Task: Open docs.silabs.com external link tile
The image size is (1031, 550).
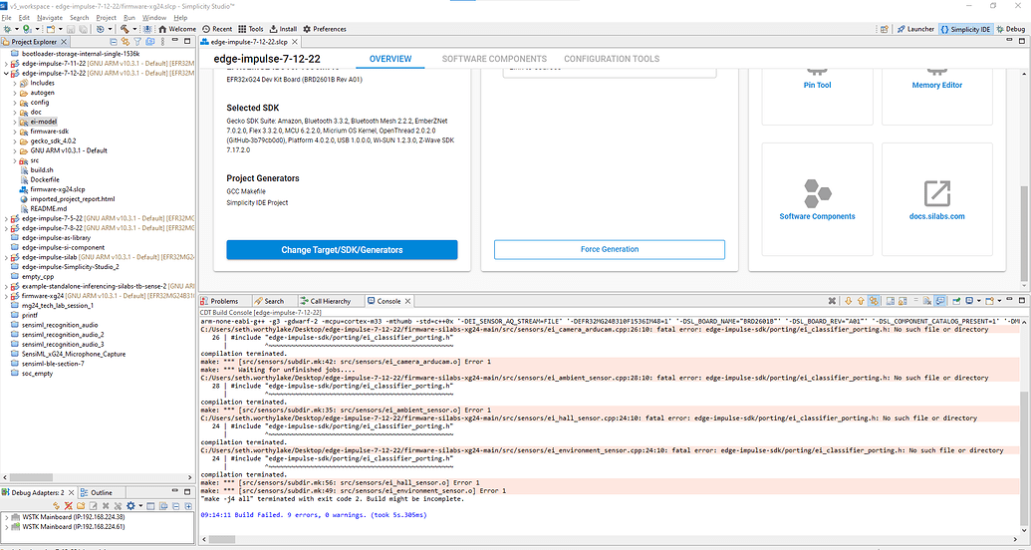Action: 937,200
